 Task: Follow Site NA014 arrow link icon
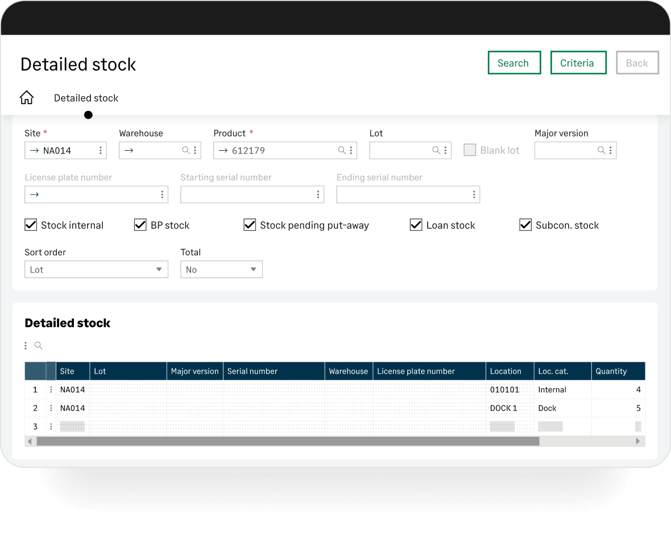(34, 151)
